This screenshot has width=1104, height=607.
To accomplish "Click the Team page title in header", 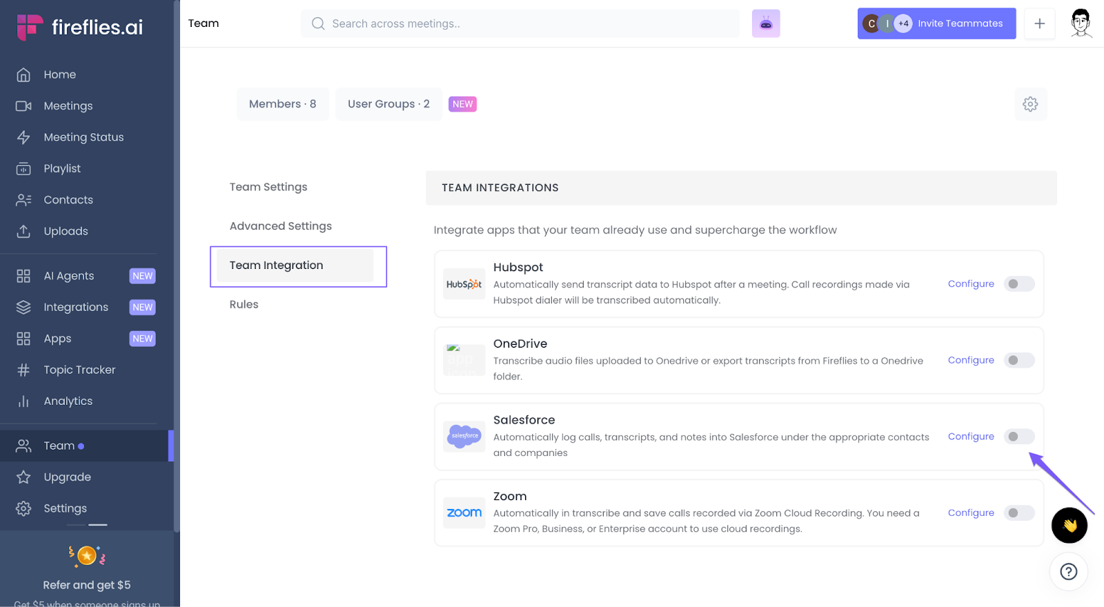I will pyautogui.click(x=204, y=23).
